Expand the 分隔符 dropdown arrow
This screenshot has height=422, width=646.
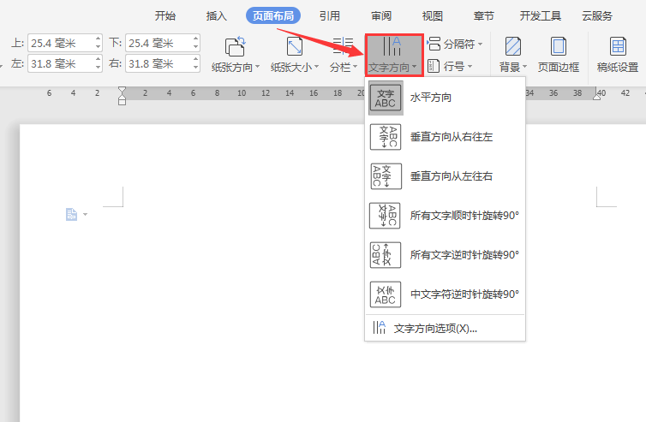[x=481, y=44]
